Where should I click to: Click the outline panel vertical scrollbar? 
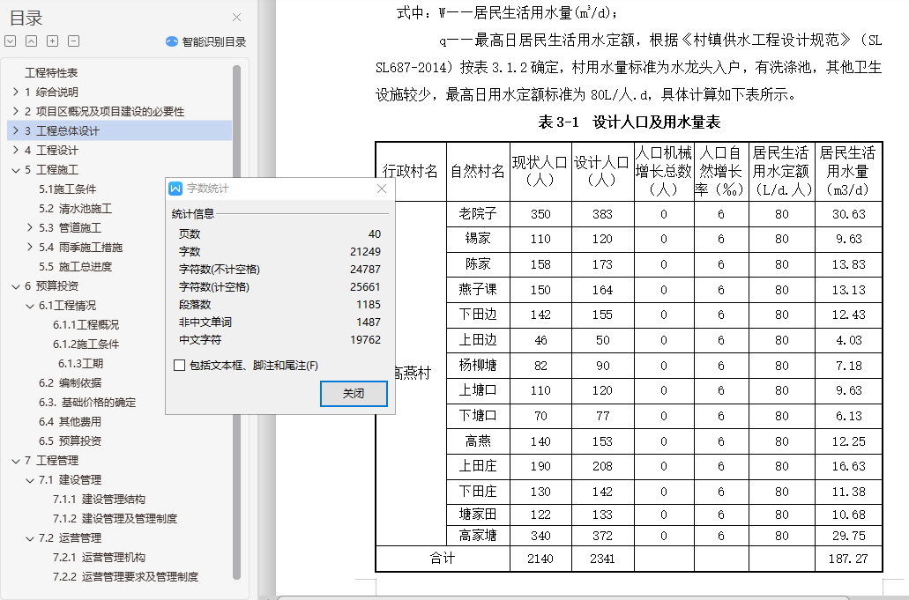pyautogui.click(x=236, y=322)
